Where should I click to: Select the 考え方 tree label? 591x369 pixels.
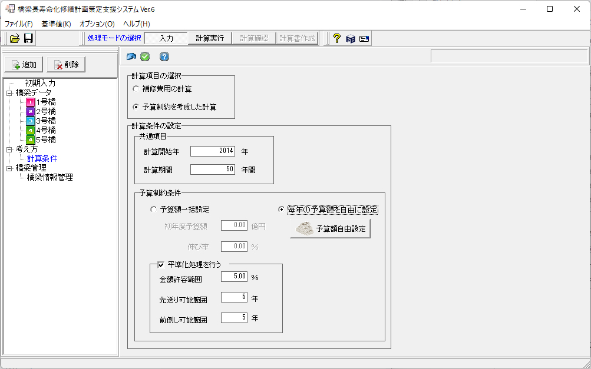point(27,149)
